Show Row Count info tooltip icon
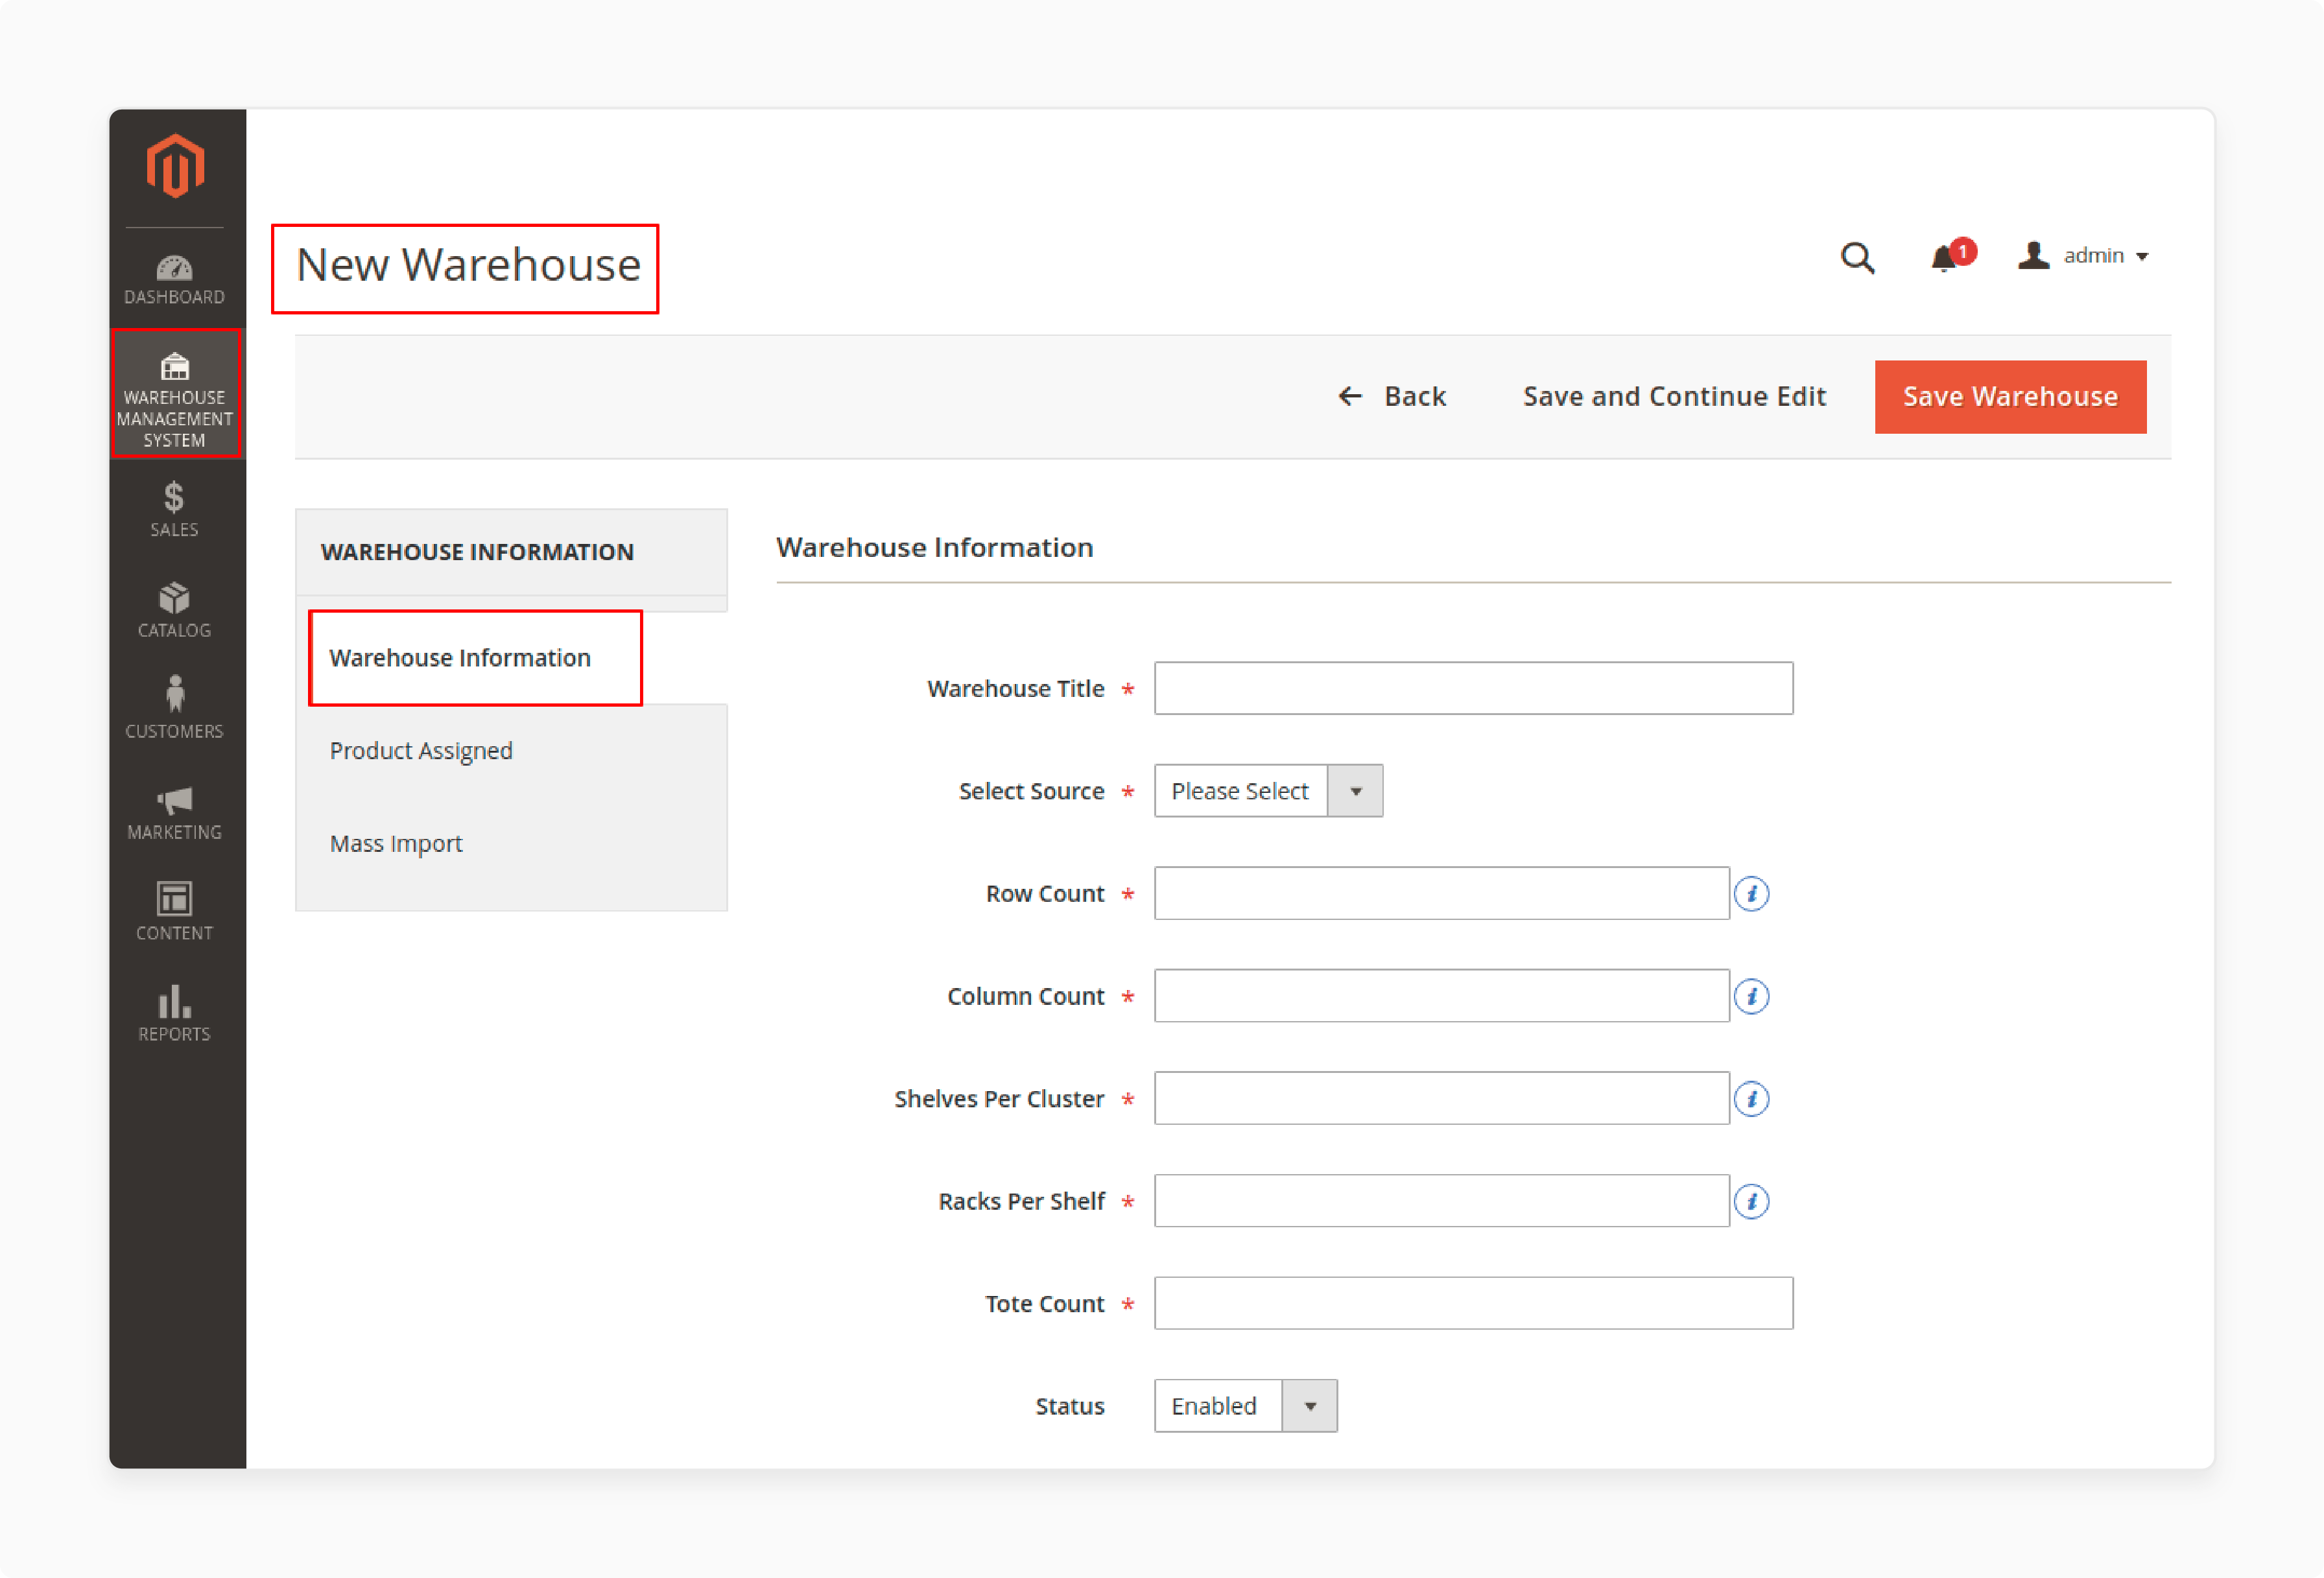This screenshot has width=2324, height=1578. tap(1752, 893)
